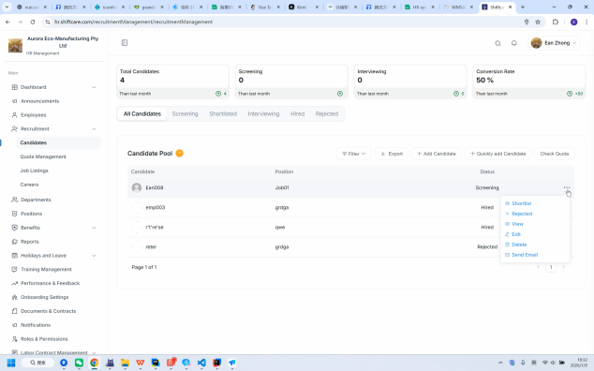Viewport: 594px width, 371px height.
Task: Click the Dashboard sidebar icon
Action: (x=14, y=87)
